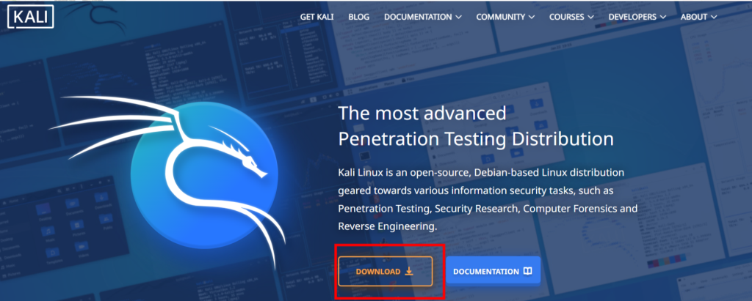752x301 pixels.
Task: Click the chevron beside DOCUMENTATION
Action: [x=458, y=18]
